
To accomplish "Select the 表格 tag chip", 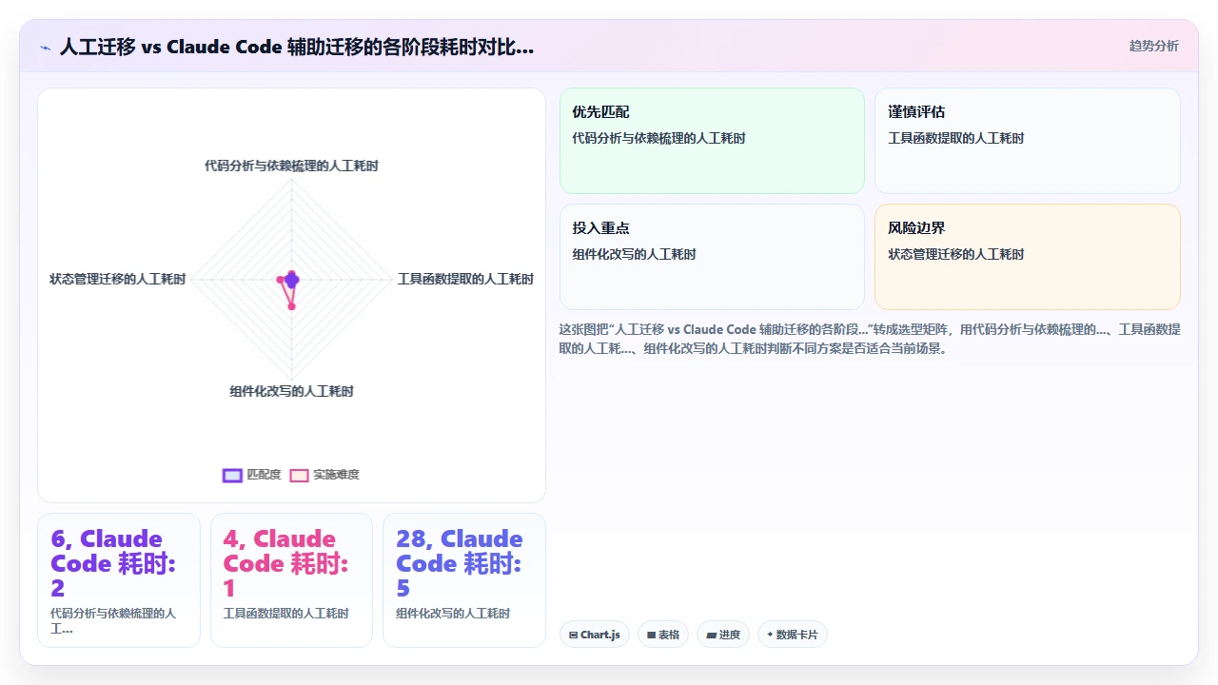I will (663, 635).
